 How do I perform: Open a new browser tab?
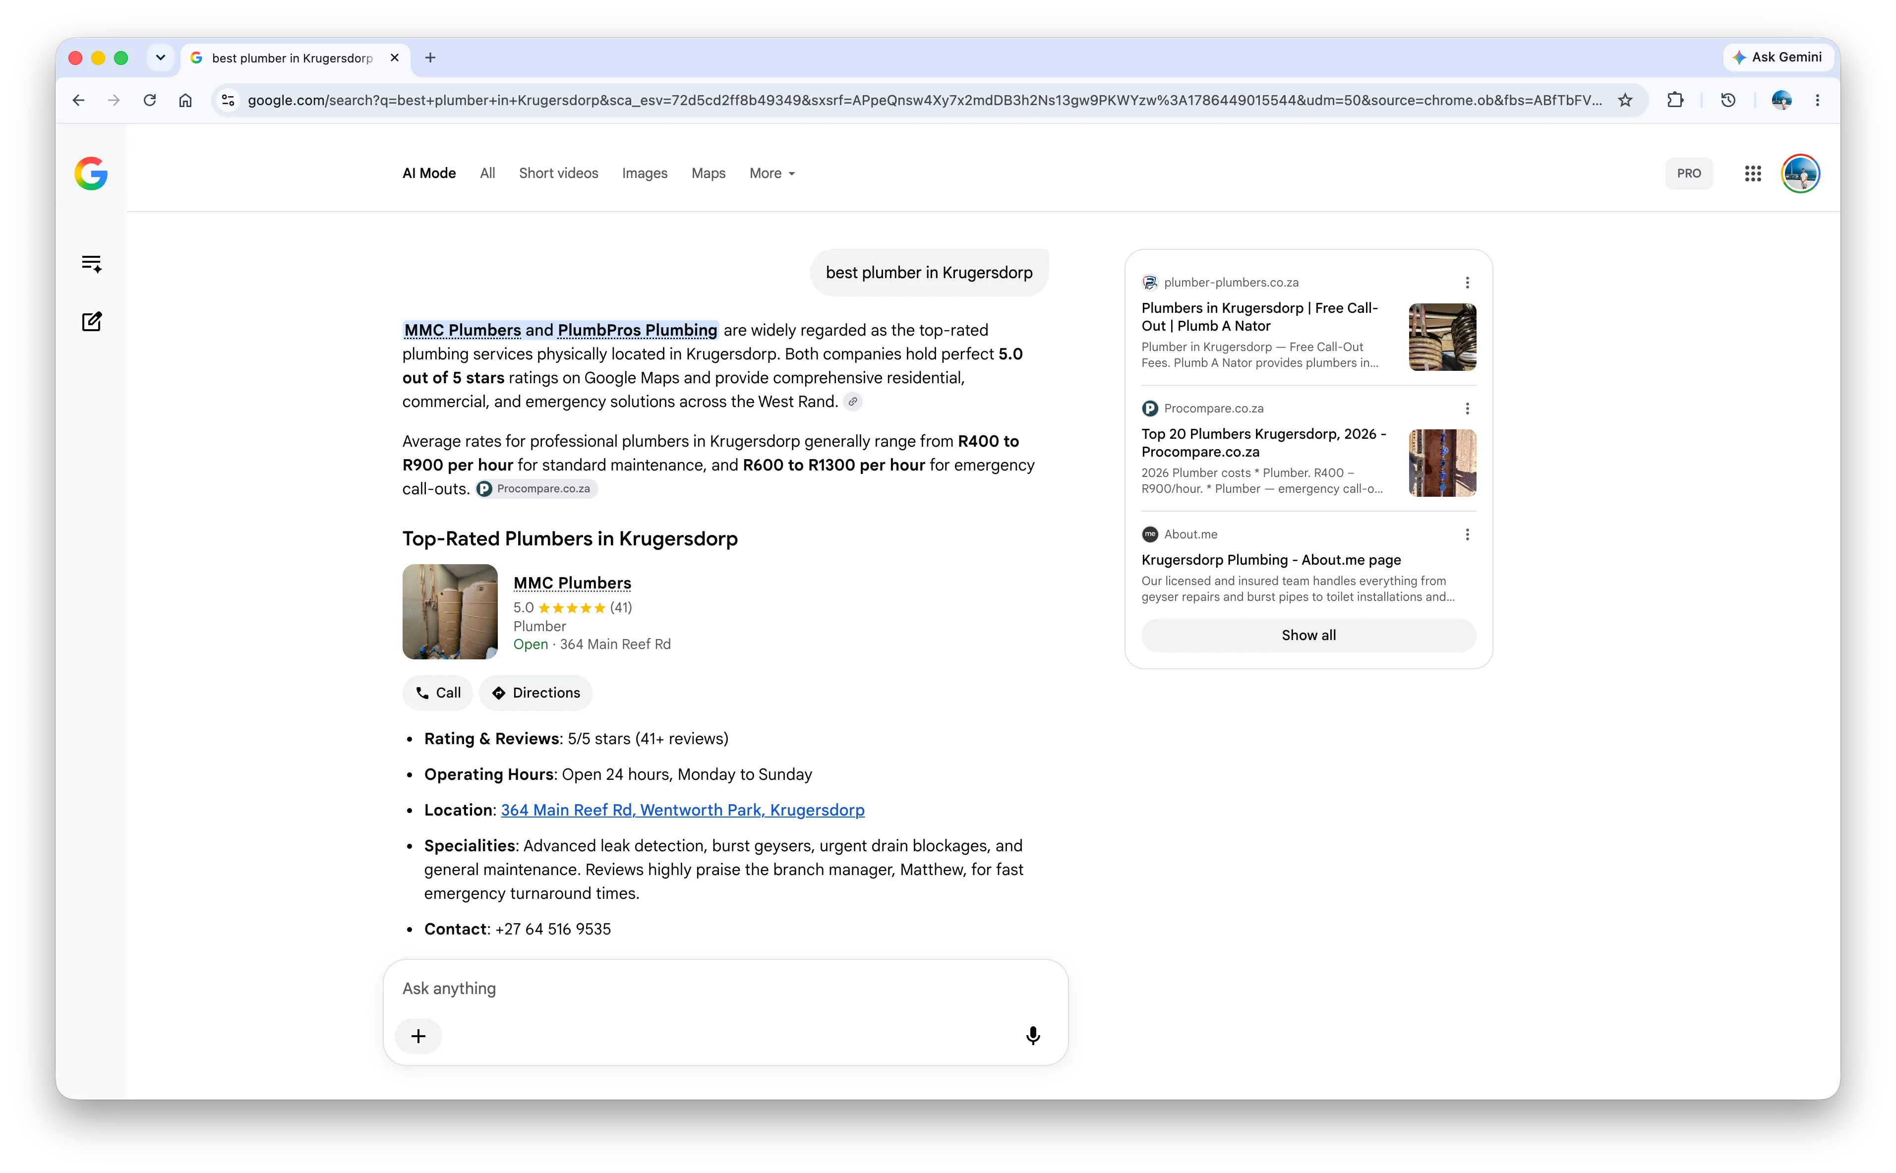pos(430,58)
